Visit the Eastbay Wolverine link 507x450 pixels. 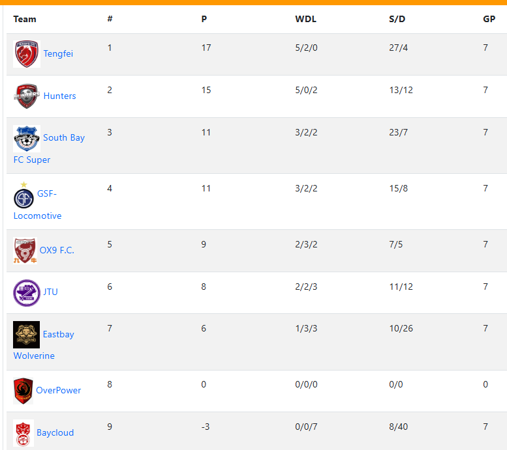tap(44, 345)
